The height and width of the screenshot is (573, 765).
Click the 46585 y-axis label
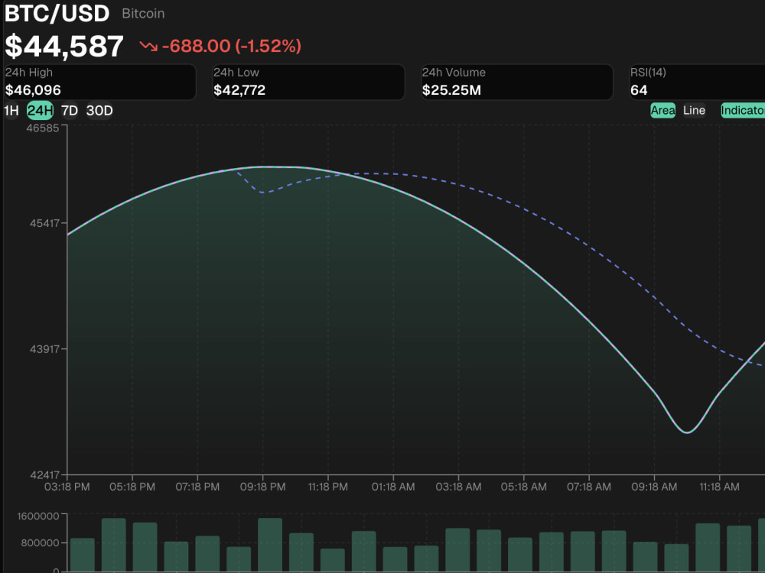tap(42, 128)
